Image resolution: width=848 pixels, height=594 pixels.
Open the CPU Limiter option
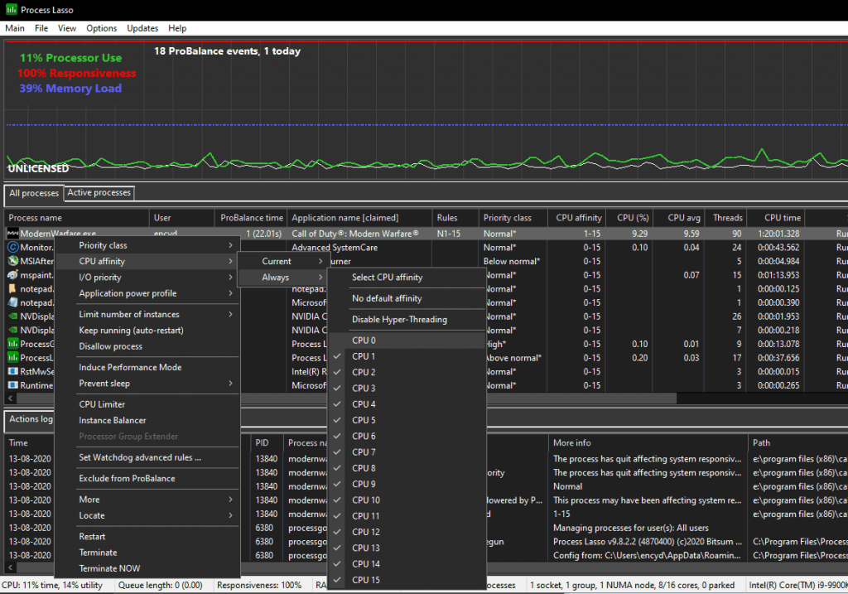click(x=147, y=404)
